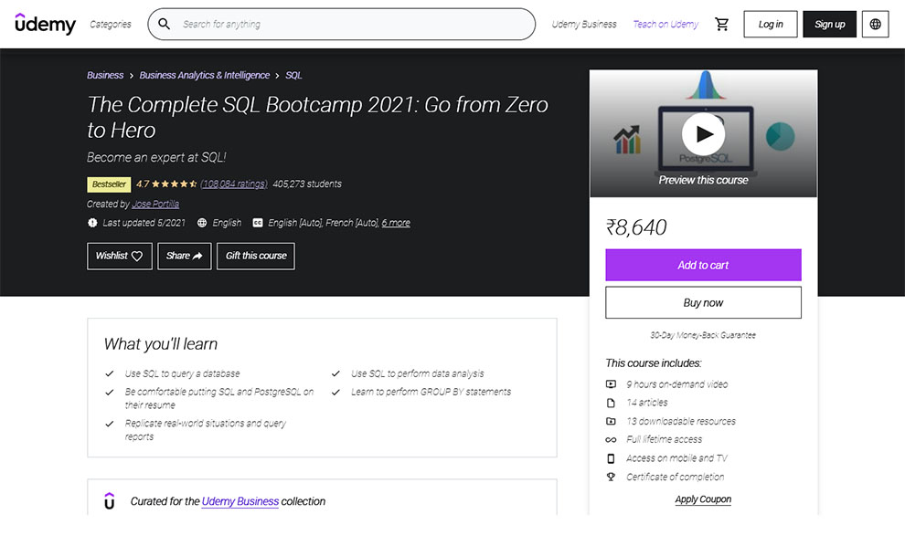
Task: Play the course preview video
Action: (703, 134)
